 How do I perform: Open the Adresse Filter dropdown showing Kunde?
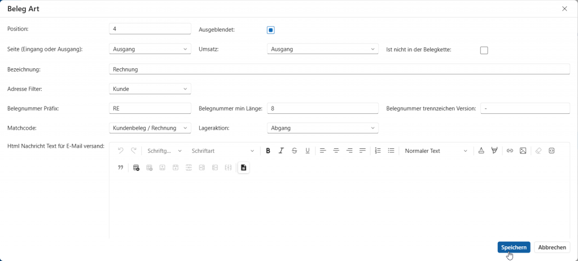tap(150, 89)
